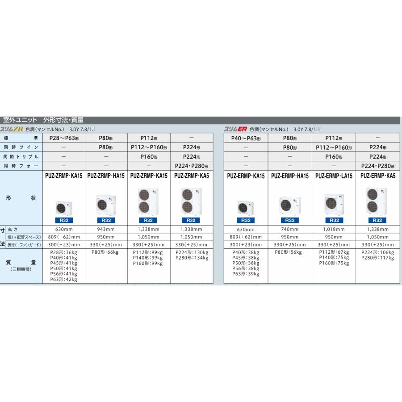Select the PUZ-ERMP·LA15 outdoor unit photo
The height and width of the screenshot is (402, 402).
pos(334,204)
